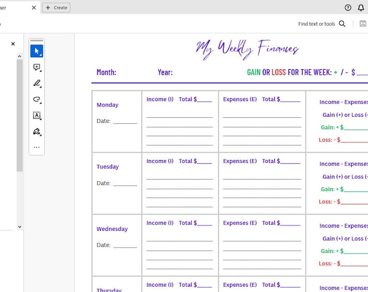Open the help question mark icon
Screen dimensions: 368x292
tap(348, 8)
